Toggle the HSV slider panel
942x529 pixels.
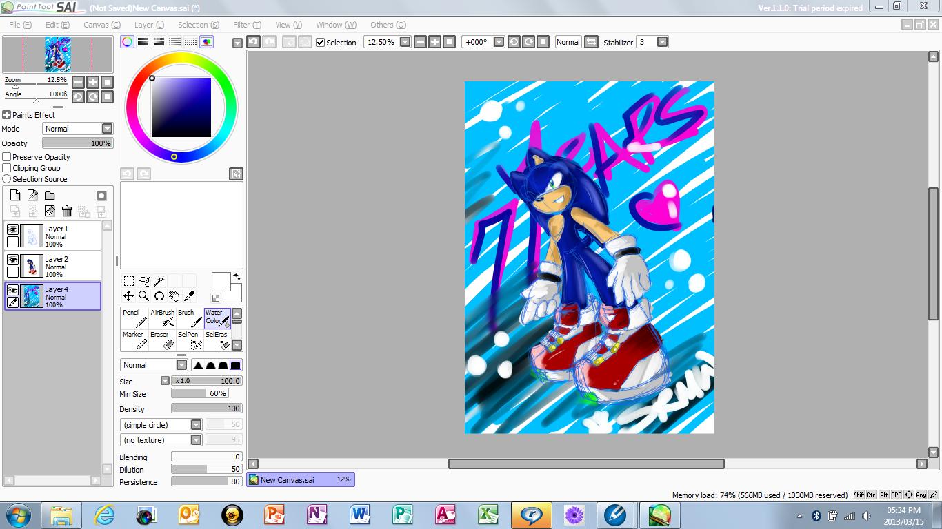click(x=159, y=42)
